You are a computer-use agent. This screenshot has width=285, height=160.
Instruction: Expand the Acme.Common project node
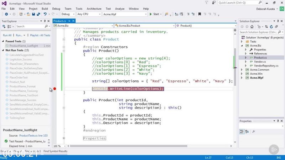[x=242, y=70]
